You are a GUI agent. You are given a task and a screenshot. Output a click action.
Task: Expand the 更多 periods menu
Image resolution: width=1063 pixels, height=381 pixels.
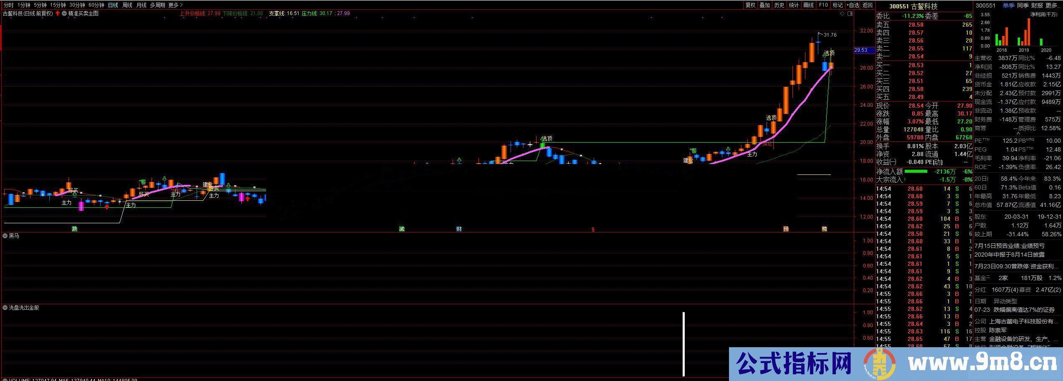(x=175, y=5)
